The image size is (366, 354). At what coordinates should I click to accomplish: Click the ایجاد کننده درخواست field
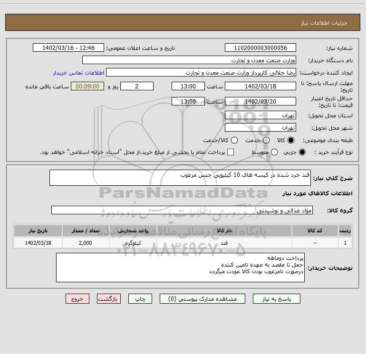coord(201,72)
